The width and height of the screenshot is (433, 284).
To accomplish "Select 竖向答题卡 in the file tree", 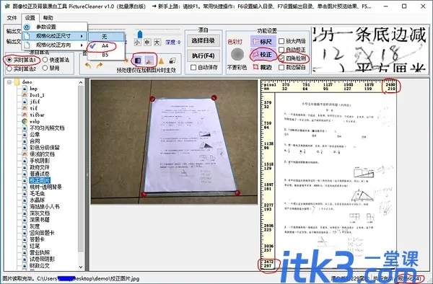I will (x=43, y=233).
